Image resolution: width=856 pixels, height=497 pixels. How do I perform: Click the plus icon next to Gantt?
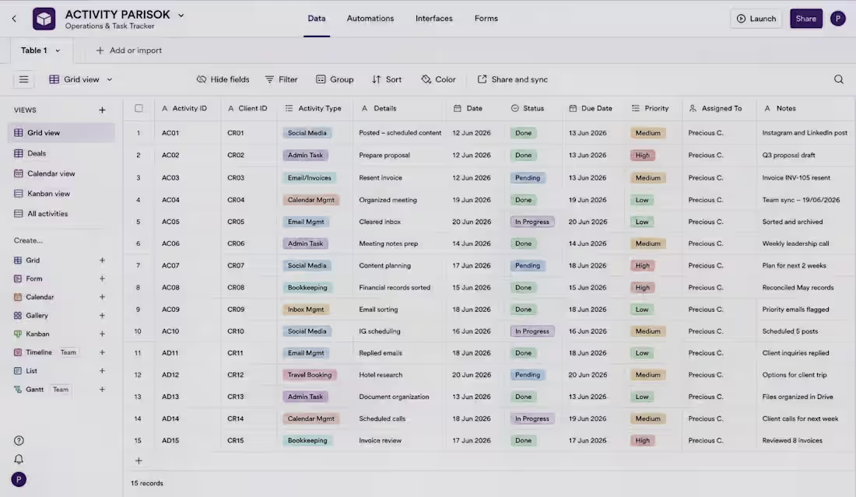pyautogui.click(x=102, y=390)
